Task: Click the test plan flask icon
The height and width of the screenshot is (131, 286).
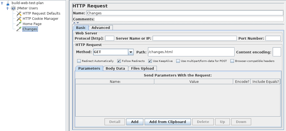Action: coord(7,3)
